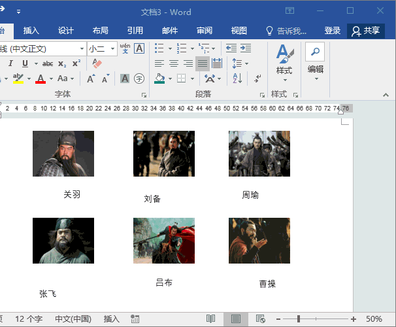Apply bullet list
Viewport: 396px width, 327px height.
tap(159, 48)
